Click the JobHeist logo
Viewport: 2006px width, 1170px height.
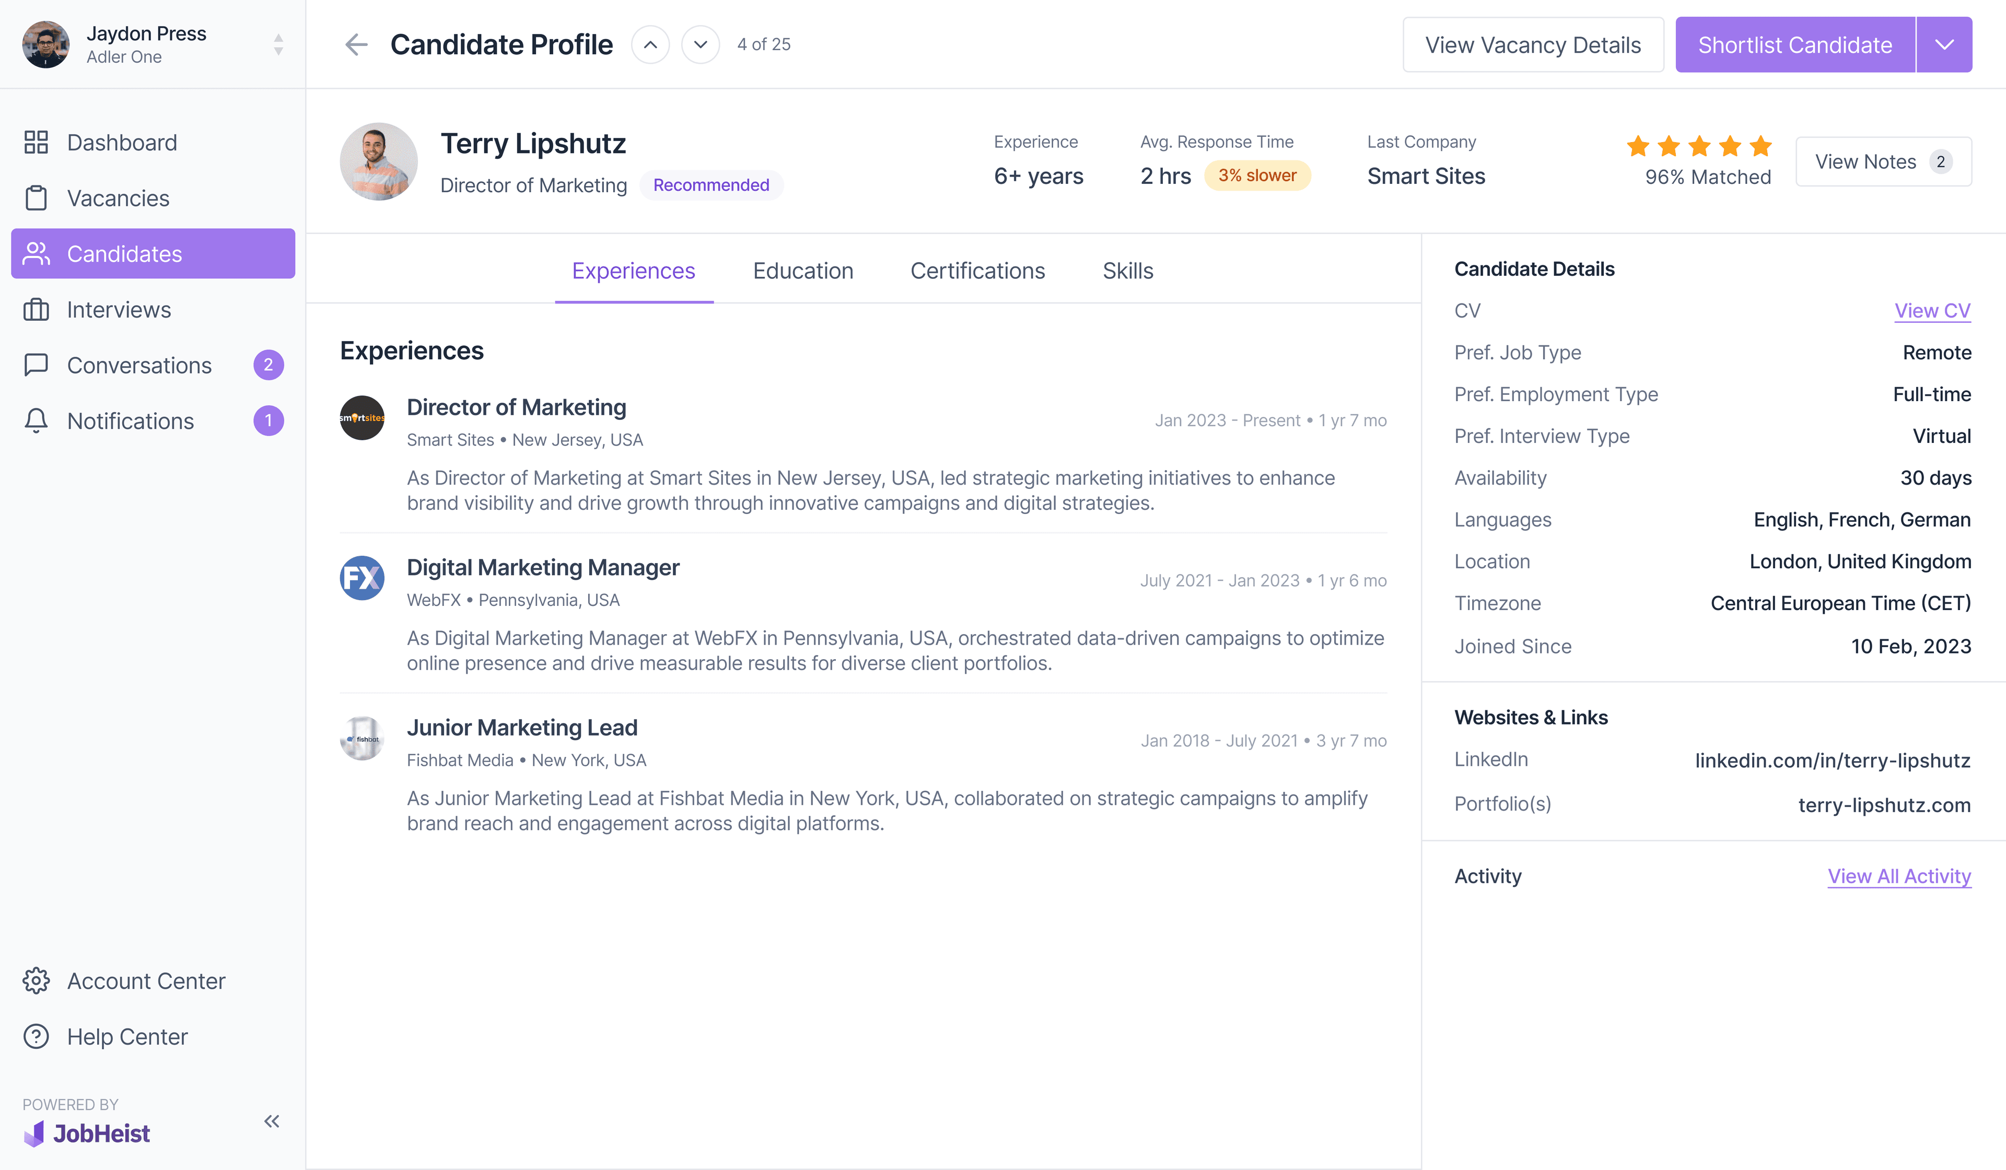[x=86, y=1133]
